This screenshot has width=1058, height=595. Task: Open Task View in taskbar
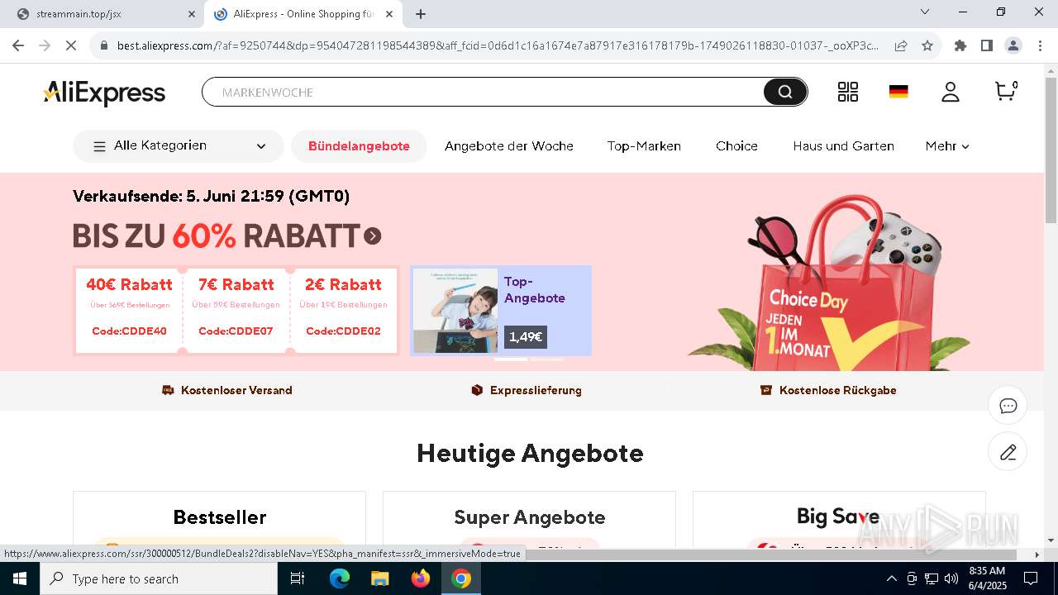pyautogui.click(x=298, y=578)
